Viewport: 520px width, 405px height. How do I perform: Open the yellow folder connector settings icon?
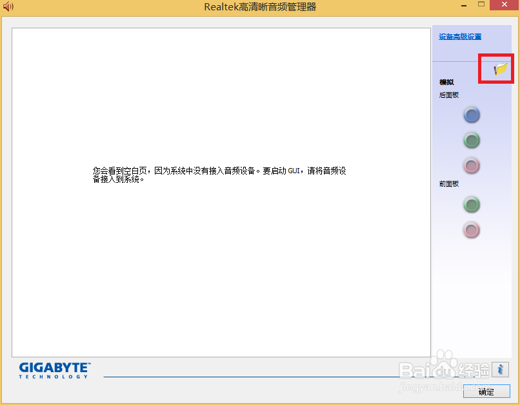point(501,69)
